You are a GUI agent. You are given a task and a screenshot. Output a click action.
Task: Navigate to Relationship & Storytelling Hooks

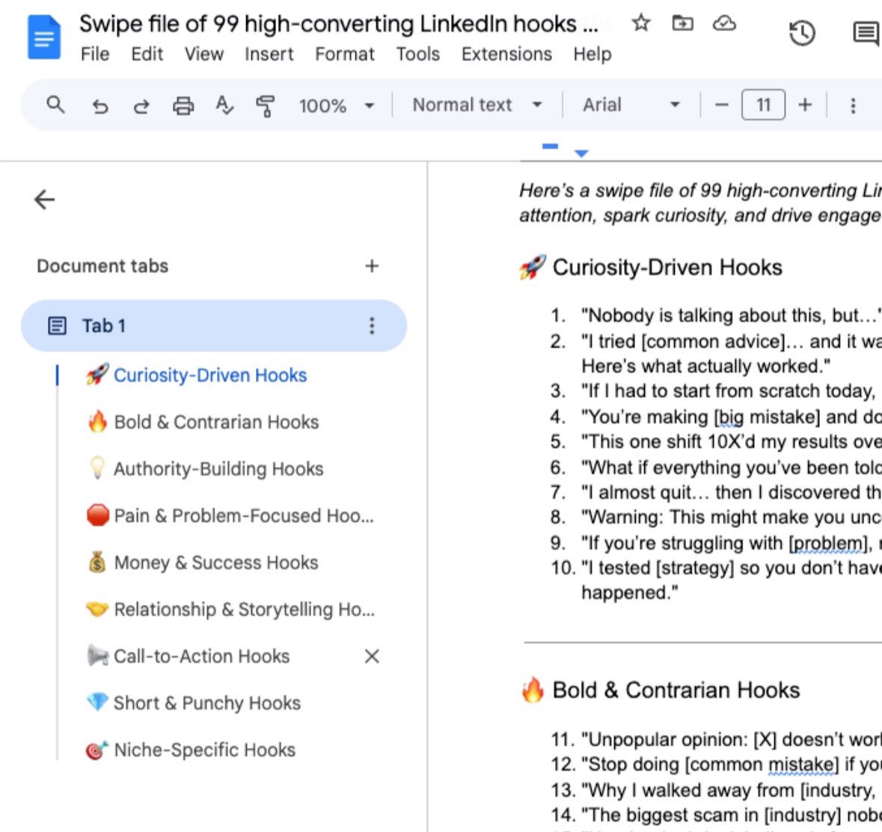(x=244, y=609)
